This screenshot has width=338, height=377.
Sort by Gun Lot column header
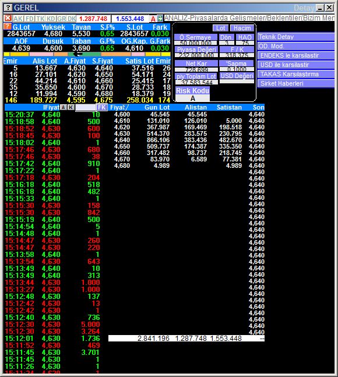(x=157, y=107)
